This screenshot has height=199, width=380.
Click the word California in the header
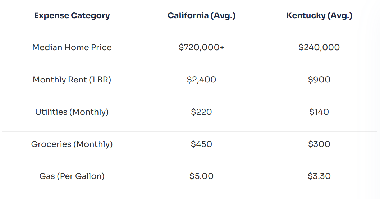point(188,15)
